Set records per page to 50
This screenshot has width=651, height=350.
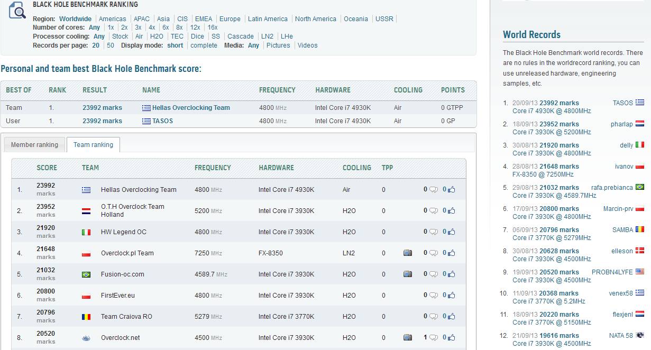[111, 45]
